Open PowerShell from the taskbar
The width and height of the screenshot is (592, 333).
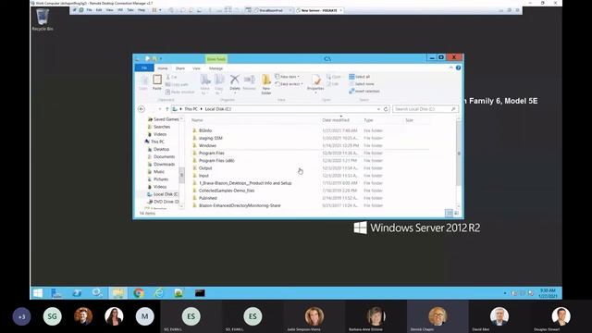click(77, 293)
